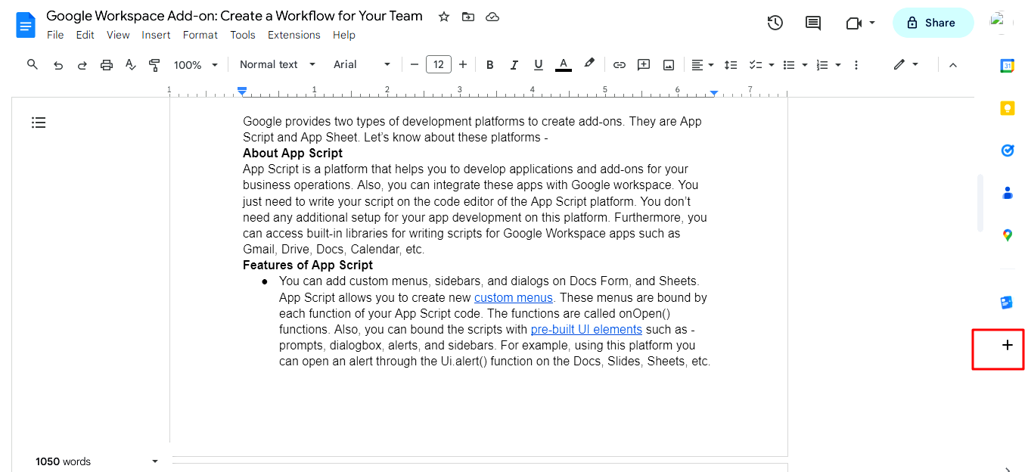Open the Normal text style dropdown
Viewport: 1028px width, 472px height.
[x=278, y=65]
